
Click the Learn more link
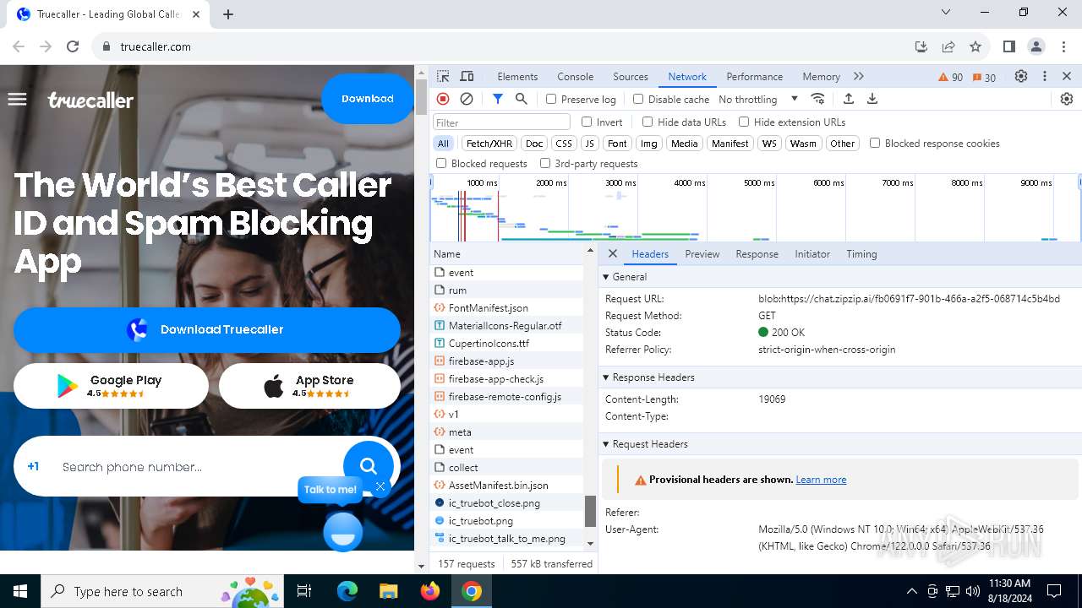point(821,480)
